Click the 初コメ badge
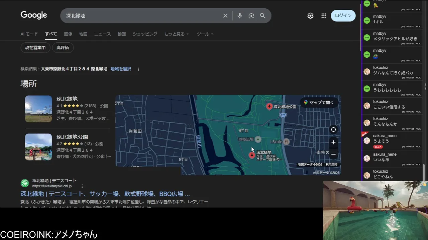 [x=378, y=147]
